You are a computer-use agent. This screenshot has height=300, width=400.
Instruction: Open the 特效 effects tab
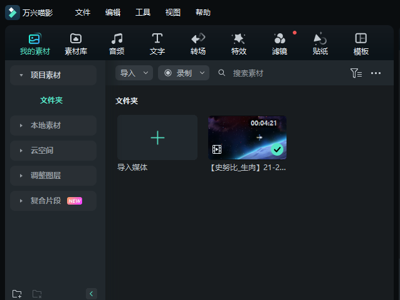pos(239,44)
